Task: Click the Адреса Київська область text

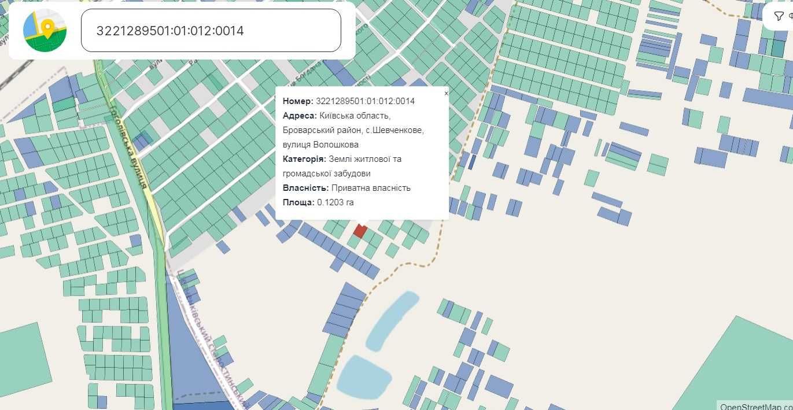Action: coord(353,130)
